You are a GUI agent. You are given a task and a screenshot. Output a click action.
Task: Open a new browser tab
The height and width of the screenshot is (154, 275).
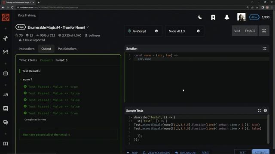39,2
